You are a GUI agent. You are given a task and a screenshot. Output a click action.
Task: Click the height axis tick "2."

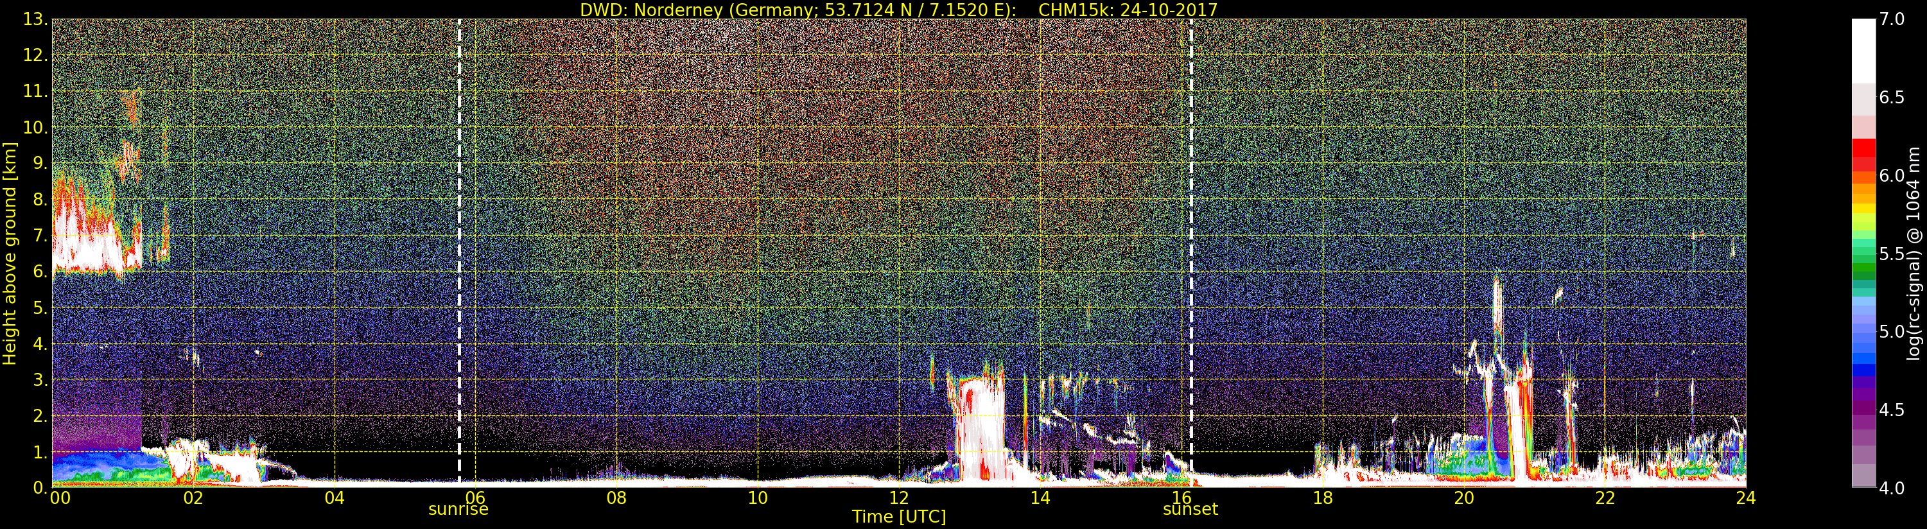[x=40, y=415]
